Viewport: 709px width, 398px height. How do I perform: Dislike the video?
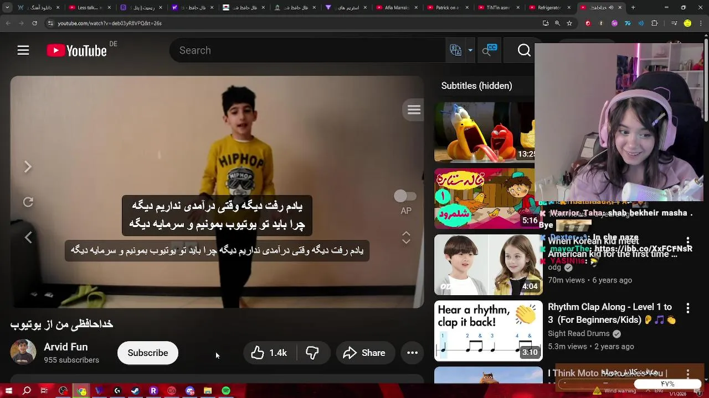(x=312, y=353)
